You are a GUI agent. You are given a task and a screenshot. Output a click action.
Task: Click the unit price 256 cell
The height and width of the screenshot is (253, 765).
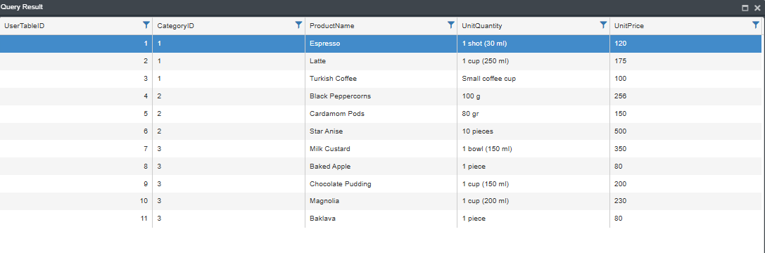pos(685,96)
